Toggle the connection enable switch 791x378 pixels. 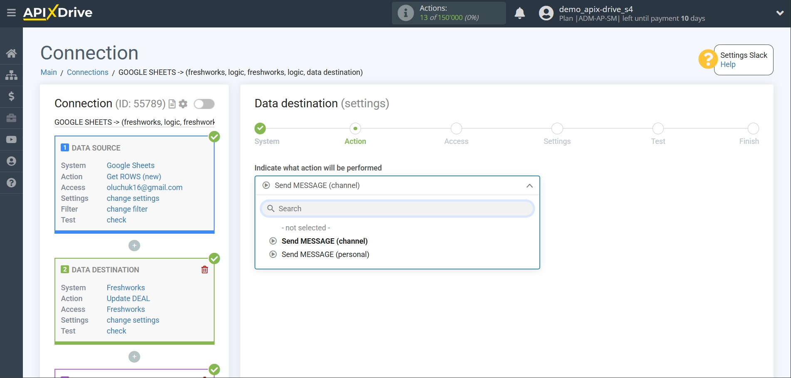204,104
